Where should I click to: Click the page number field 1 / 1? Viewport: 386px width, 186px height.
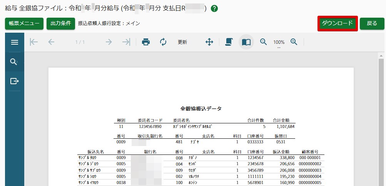pos(80,42)
